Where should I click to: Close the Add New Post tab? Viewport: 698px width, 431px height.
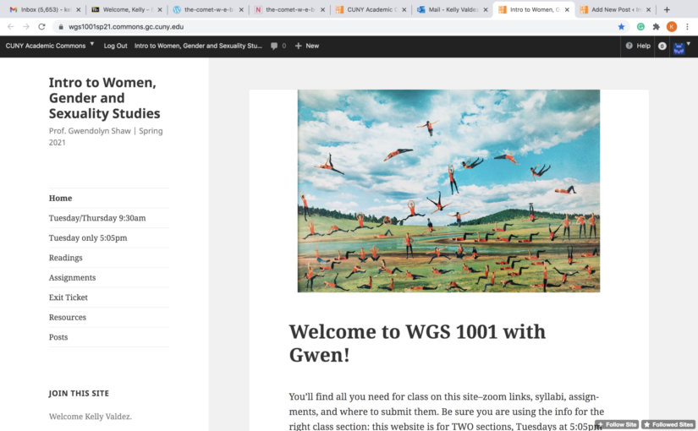coord(649,9)
